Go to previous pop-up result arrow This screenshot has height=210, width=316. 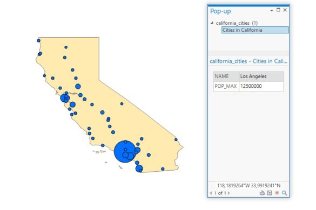[211, 193]
